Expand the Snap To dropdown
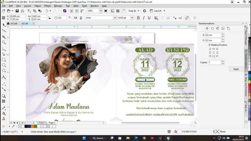 click(x=138, y=11)
